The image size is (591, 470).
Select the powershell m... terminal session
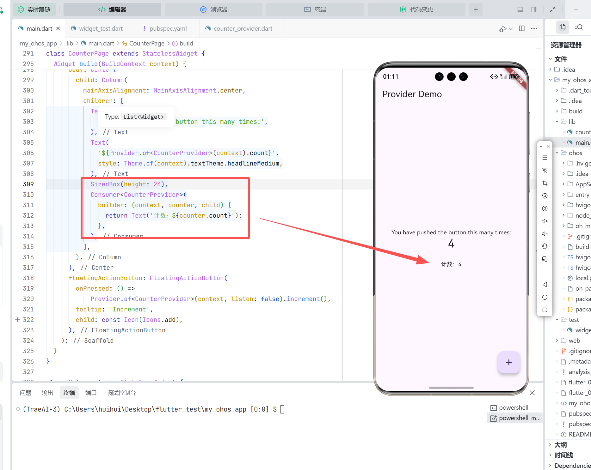click(x=514, y=418)
